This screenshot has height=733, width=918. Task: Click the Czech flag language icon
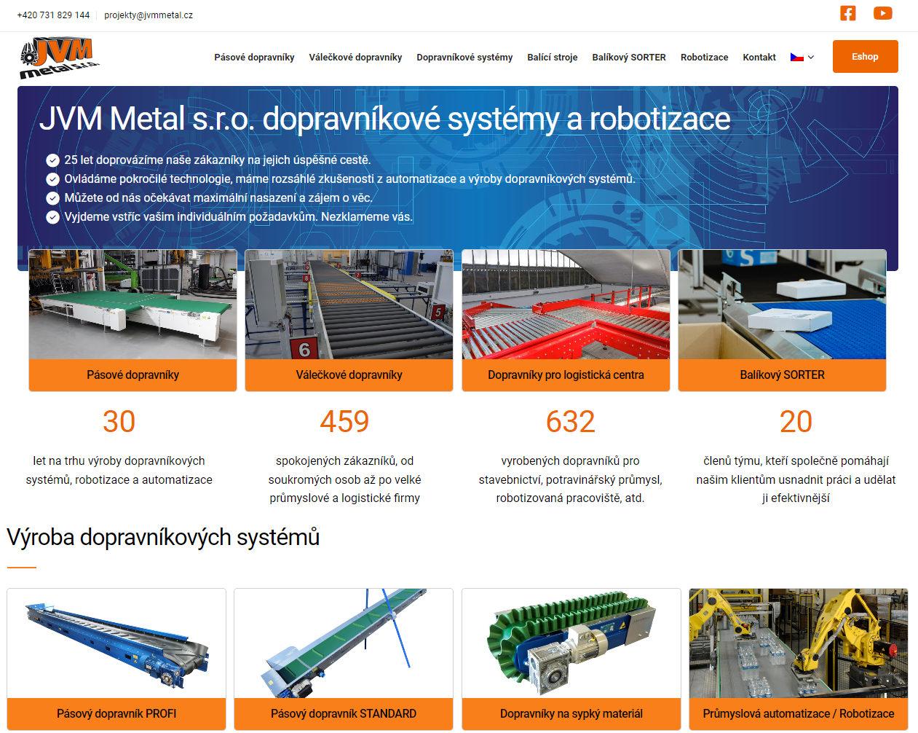tap(796, 57)
